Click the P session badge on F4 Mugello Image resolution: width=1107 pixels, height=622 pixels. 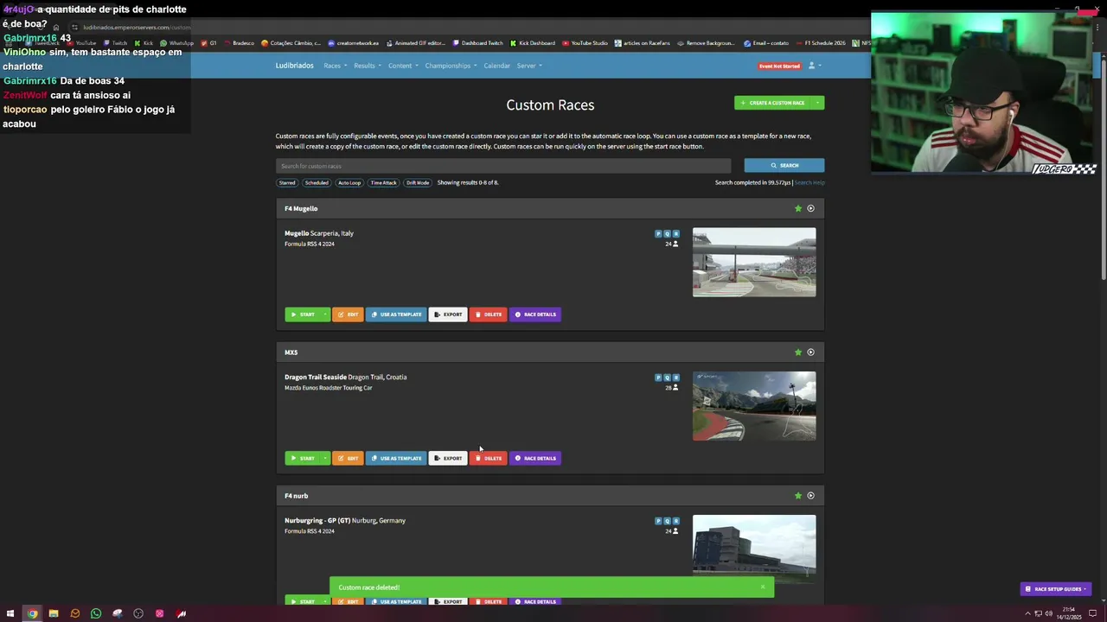[x=658, y=234]
